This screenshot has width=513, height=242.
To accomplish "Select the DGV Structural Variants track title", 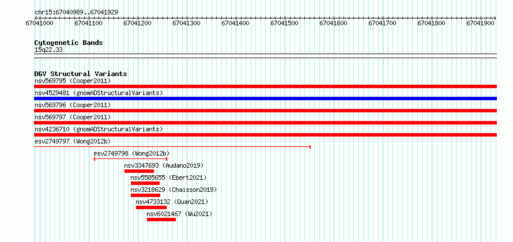I will [81, 74].
